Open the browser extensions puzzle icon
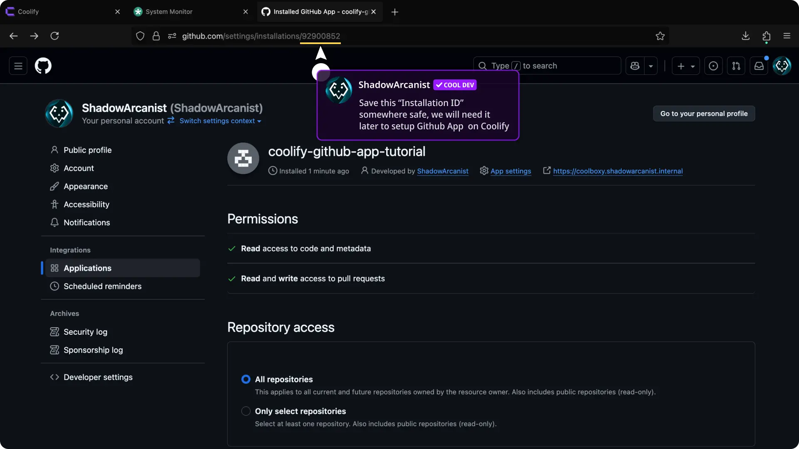The width and height of the screenshot is (799, 449). coord(766,36)
